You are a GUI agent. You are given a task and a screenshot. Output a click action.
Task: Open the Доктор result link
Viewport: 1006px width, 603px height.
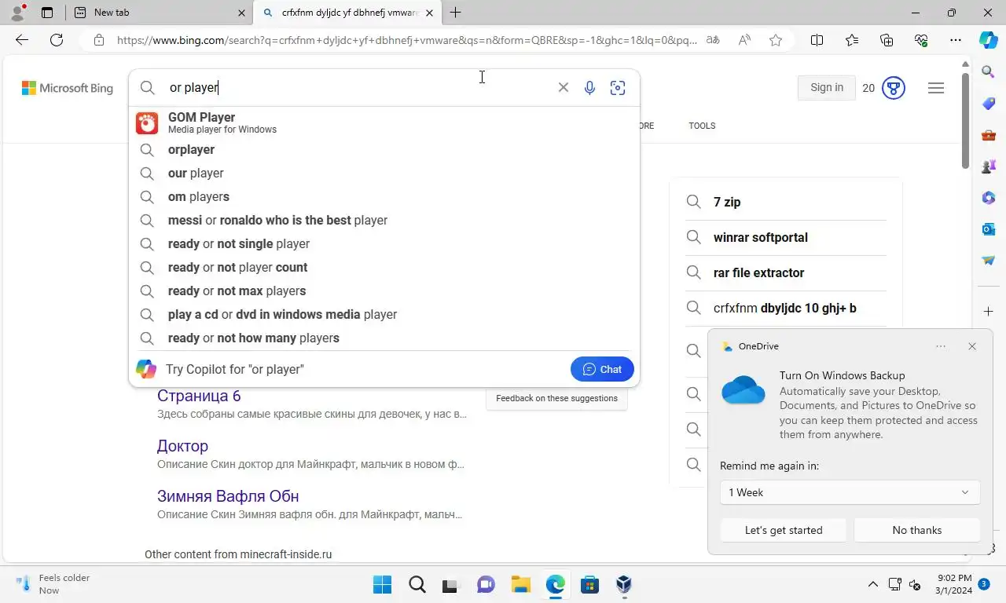pos(182,446)
